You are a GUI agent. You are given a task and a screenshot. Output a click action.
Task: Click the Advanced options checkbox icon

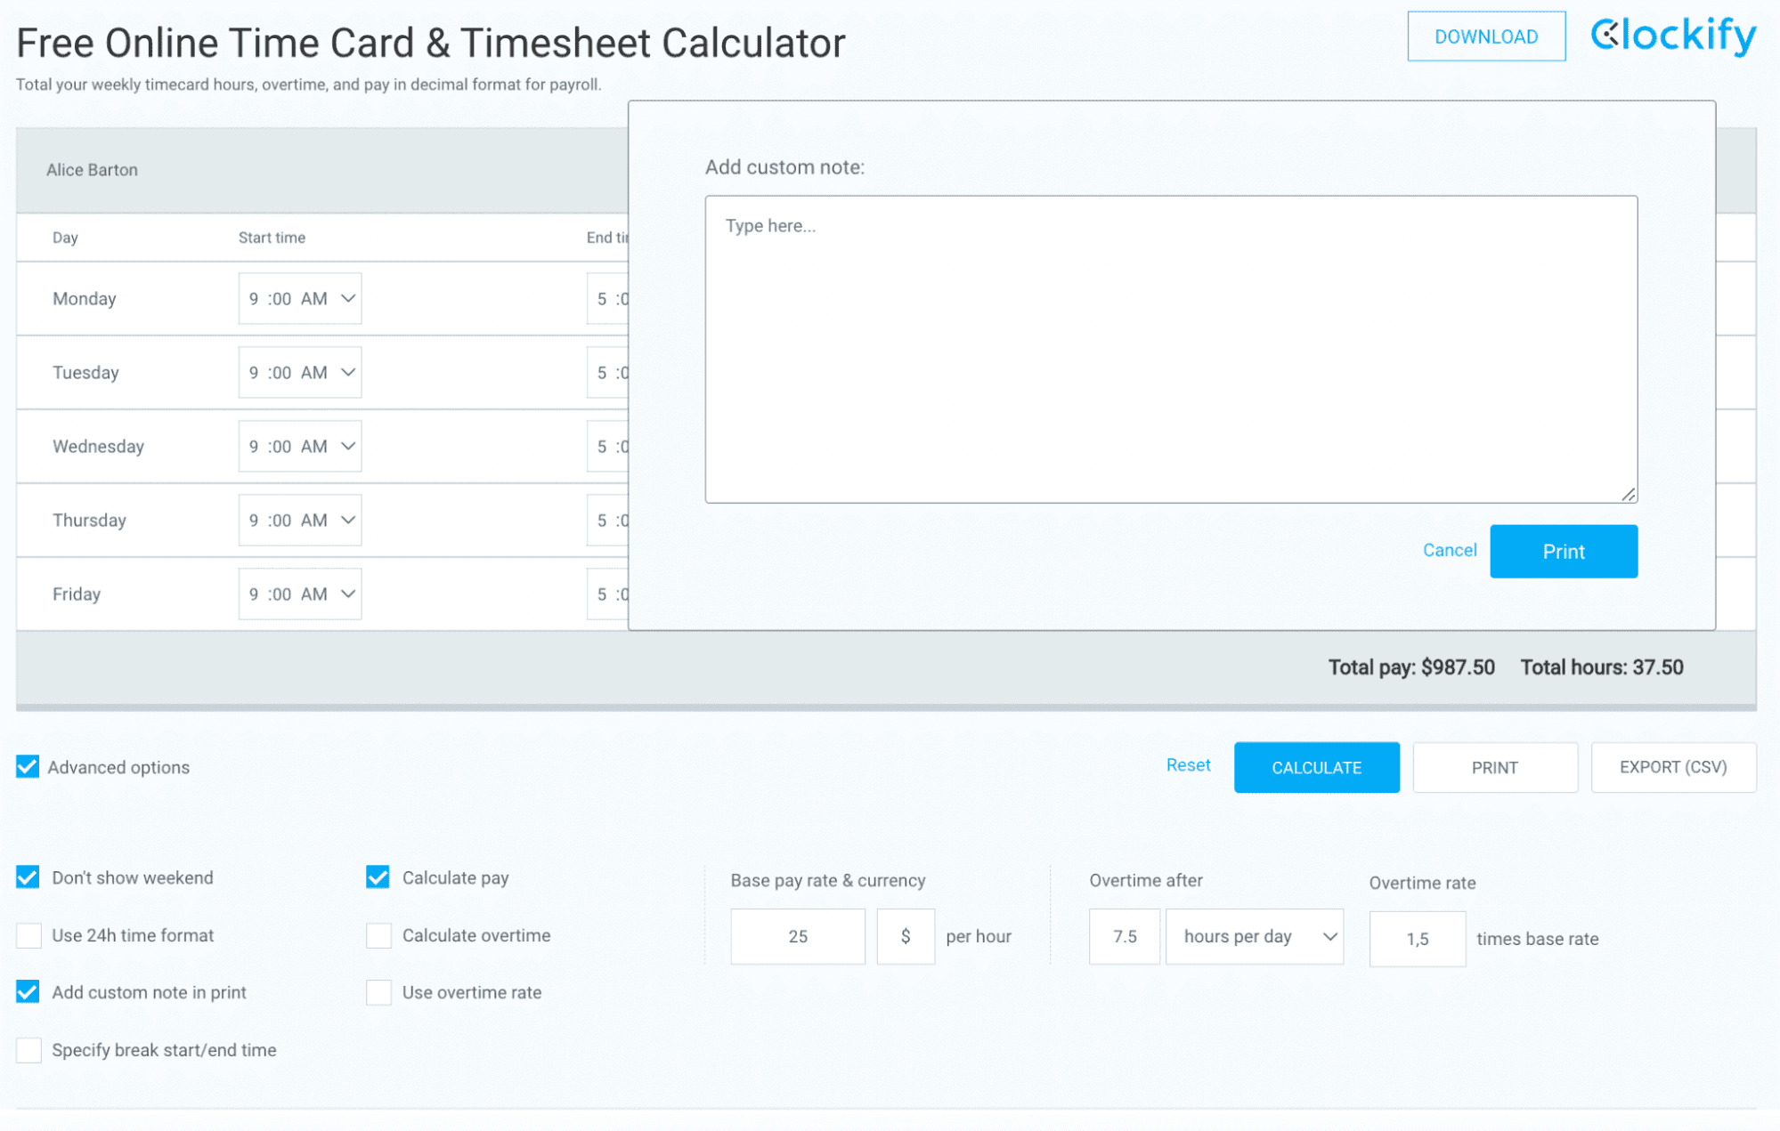coord(28,766)
